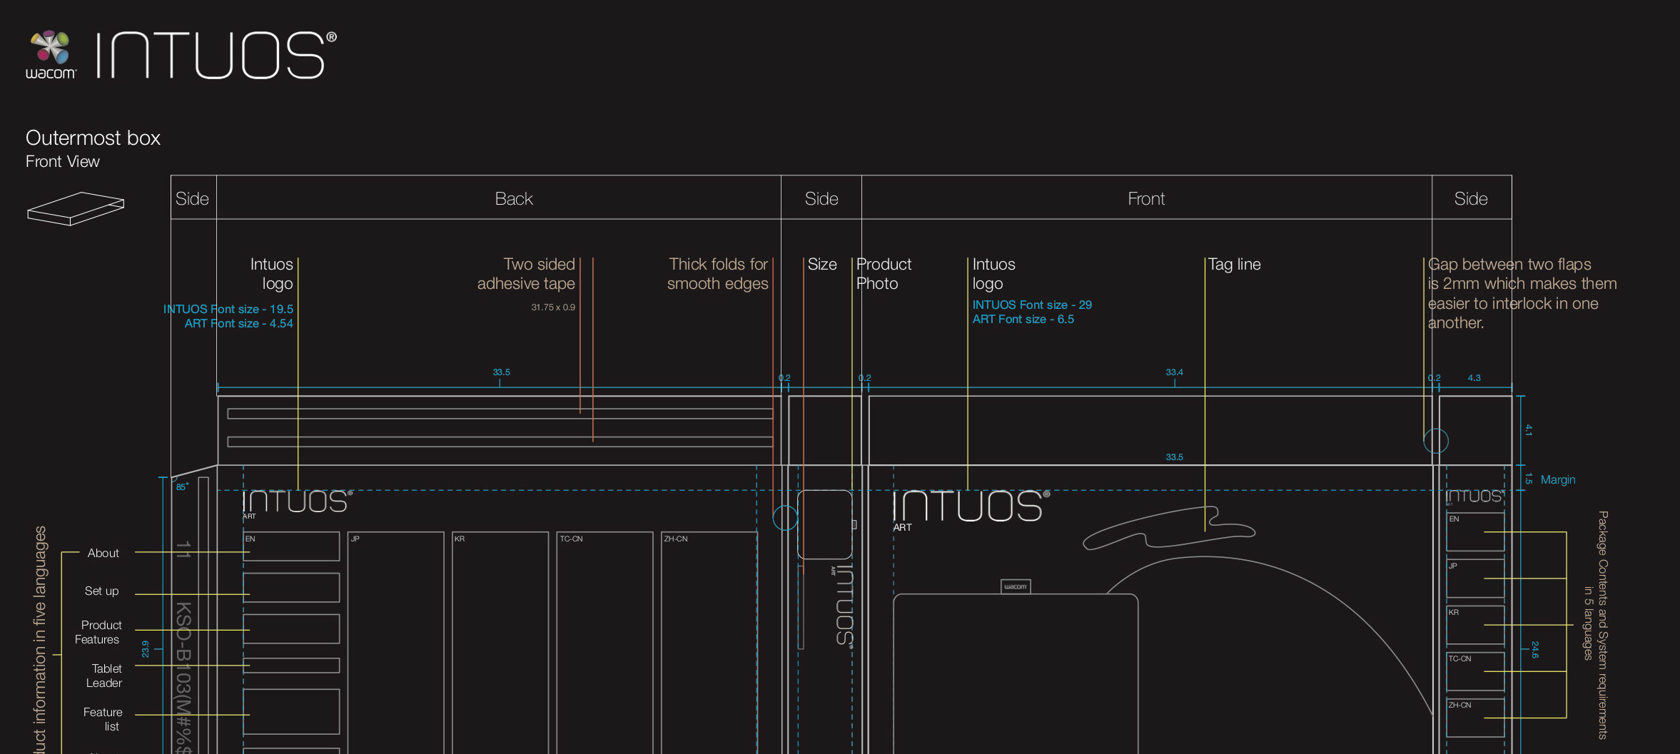Click the '33.4' dimension above the Front panel
Image resolution: width=1680 pixels, height=754 pixels.
pos(1174,372)
